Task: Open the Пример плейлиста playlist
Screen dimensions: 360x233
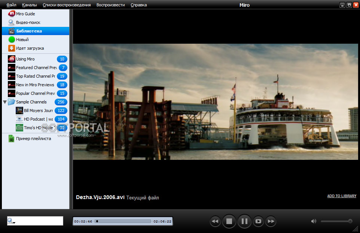Action: coord(36,139)
